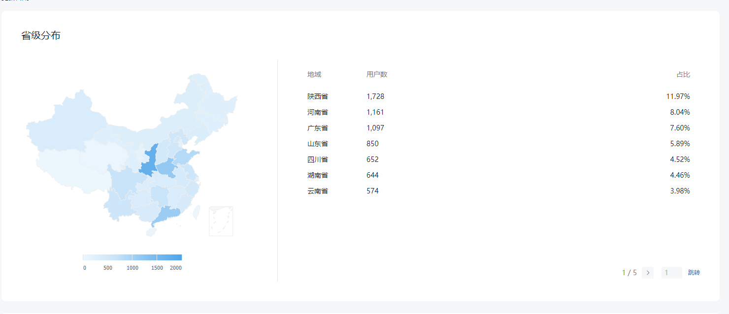Screen dimensions: 729x314
Task: Click the 1000 legend label
Action: pyautogui.click(x=133, y=268)
